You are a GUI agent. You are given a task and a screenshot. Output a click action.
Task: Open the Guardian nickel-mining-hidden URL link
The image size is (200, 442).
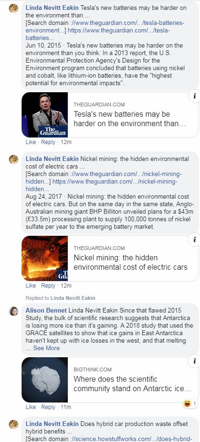tap(115, 181)
